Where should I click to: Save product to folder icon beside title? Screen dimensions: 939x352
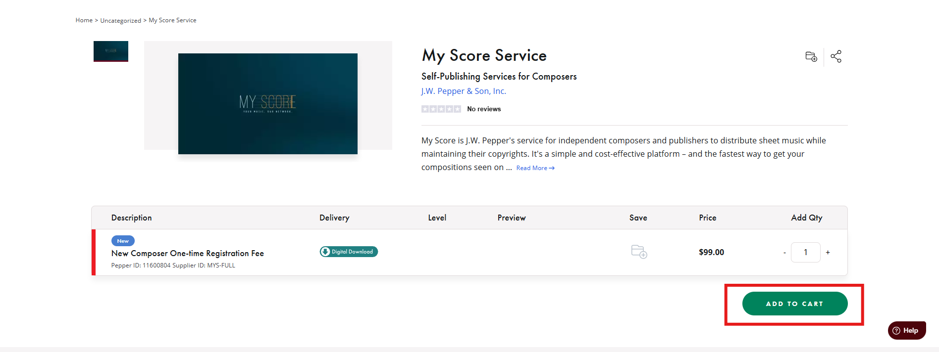[811, 56]
